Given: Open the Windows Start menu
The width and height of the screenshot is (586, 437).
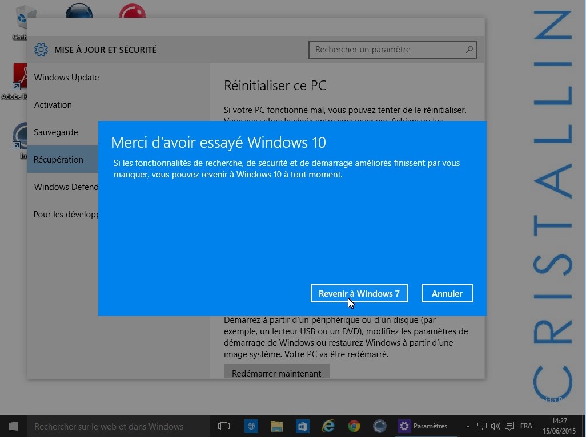Looking at the screenshot, I should (x=14, y=426).
